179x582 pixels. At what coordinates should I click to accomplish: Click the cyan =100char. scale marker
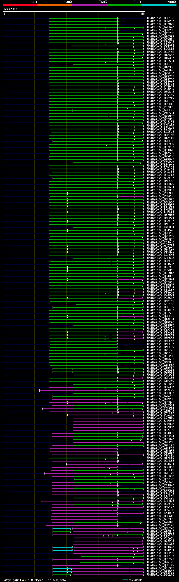coord(125,580)
